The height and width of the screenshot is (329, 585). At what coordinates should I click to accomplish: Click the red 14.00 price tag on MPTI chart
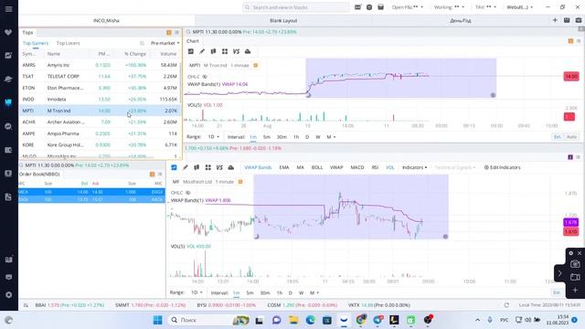[571, 77]
